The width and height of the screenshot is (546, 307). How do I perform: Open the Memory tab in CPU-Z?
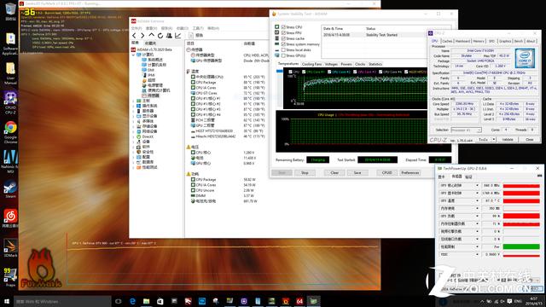click(479, 41)
